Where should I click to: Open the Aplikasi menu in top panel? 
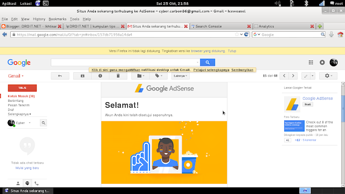pos(9,3)
